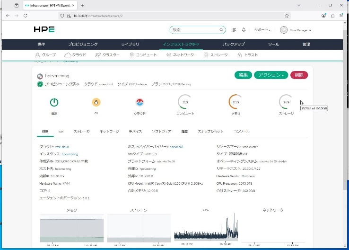This screenshot has width=349, height=250.
Task: Expand the Vme Manager user dropdown arrow
Action: [310, 30]
